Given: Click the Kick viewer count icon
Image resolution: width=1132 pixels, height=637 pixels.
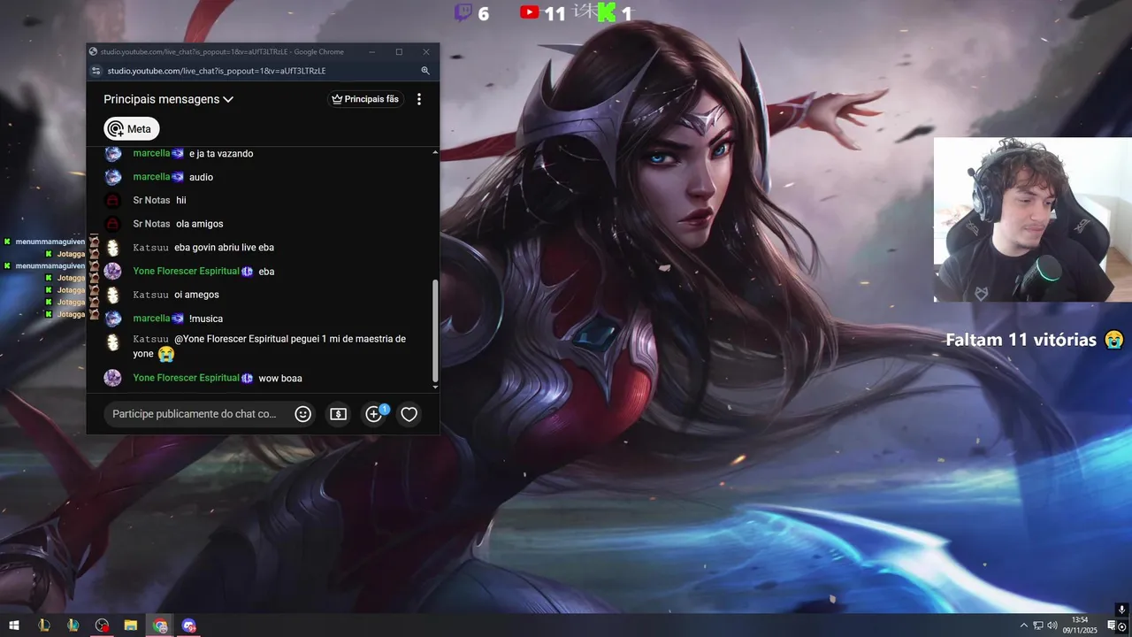Looking at the screenshot, I should tap(607, 12).
